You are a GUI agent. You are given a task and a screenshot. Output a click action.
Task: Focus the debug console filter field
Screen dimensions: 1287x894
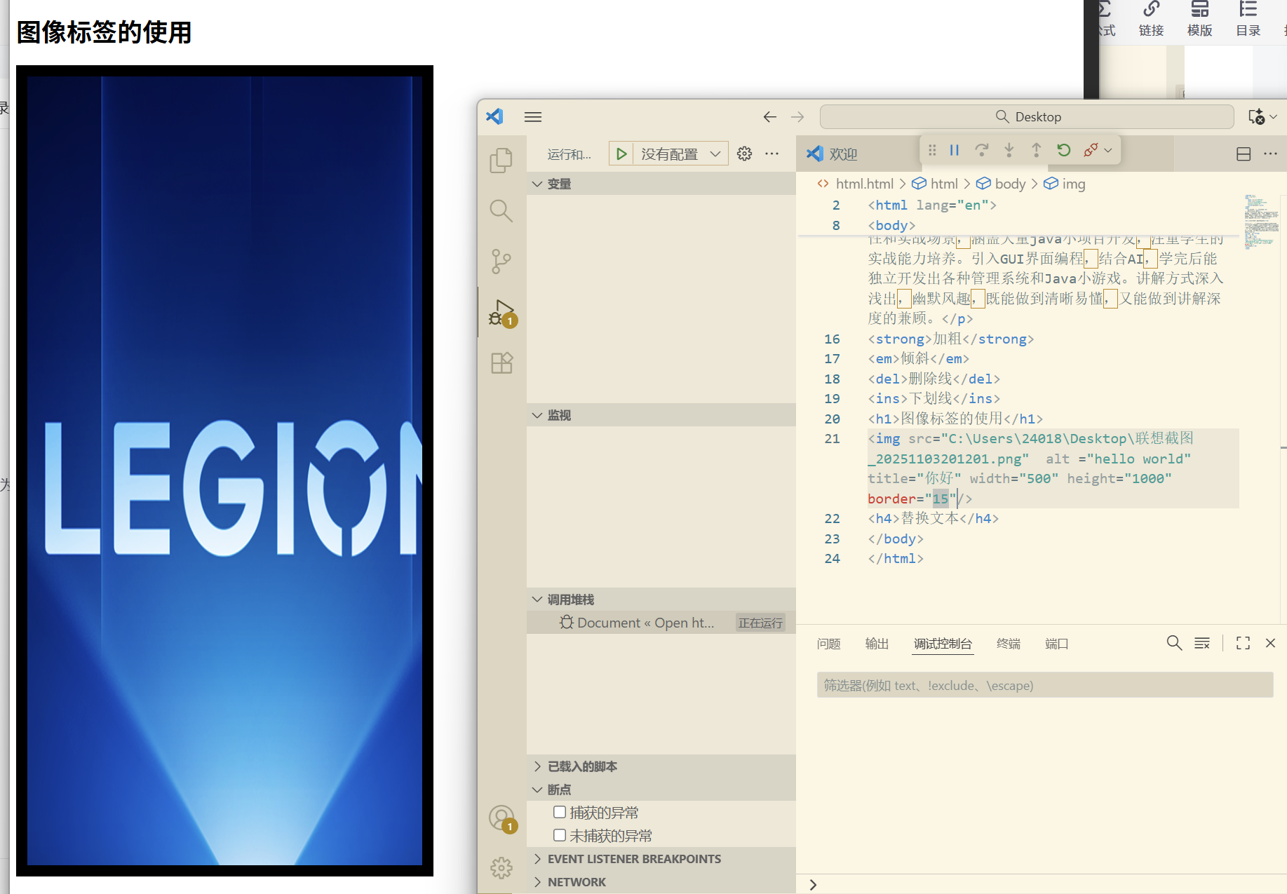(1045, 685)
